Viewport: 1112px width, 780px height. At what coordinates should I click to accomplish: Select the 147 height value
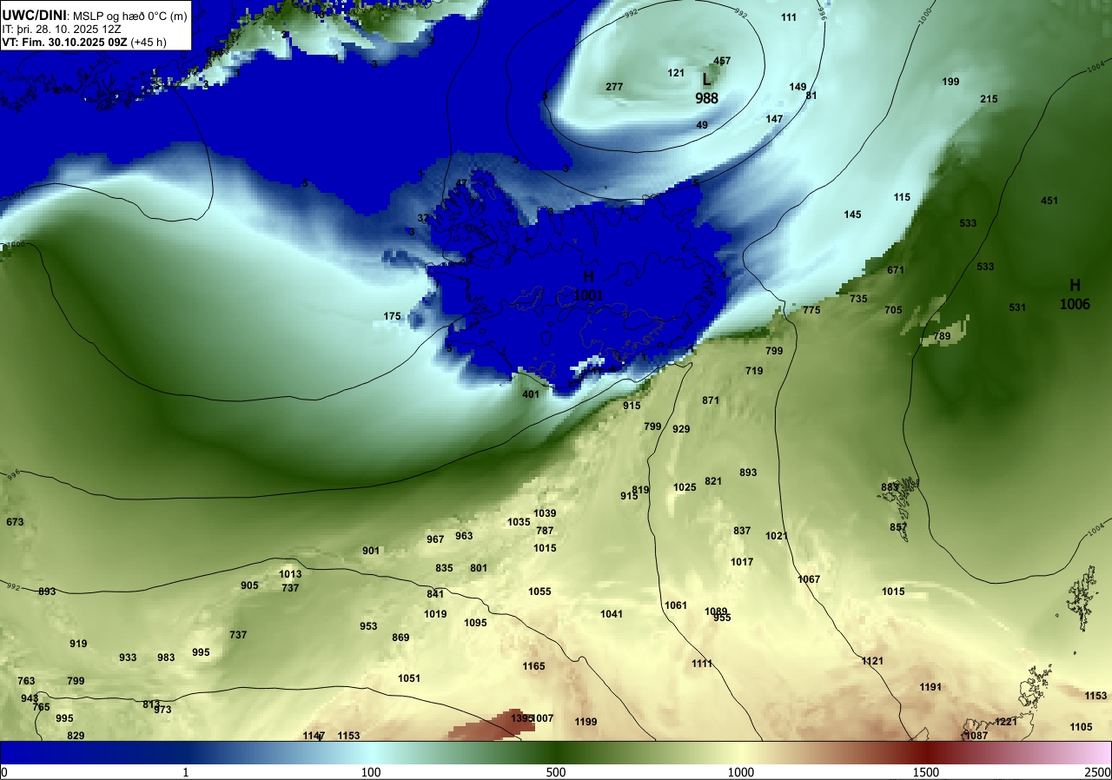(774, 119)
